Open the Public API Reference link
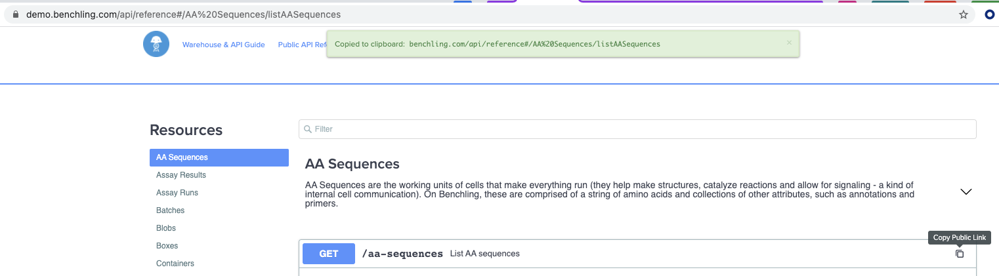This screenshot has width=999, height=276. 302,45
